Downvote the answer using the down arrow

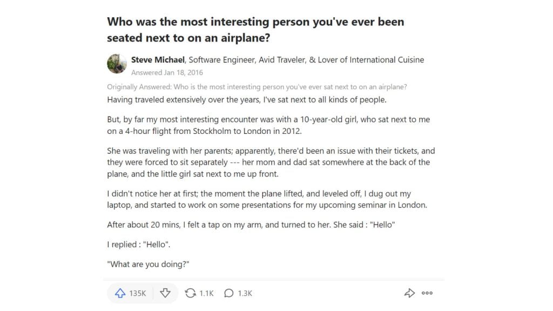pos(165,293)
